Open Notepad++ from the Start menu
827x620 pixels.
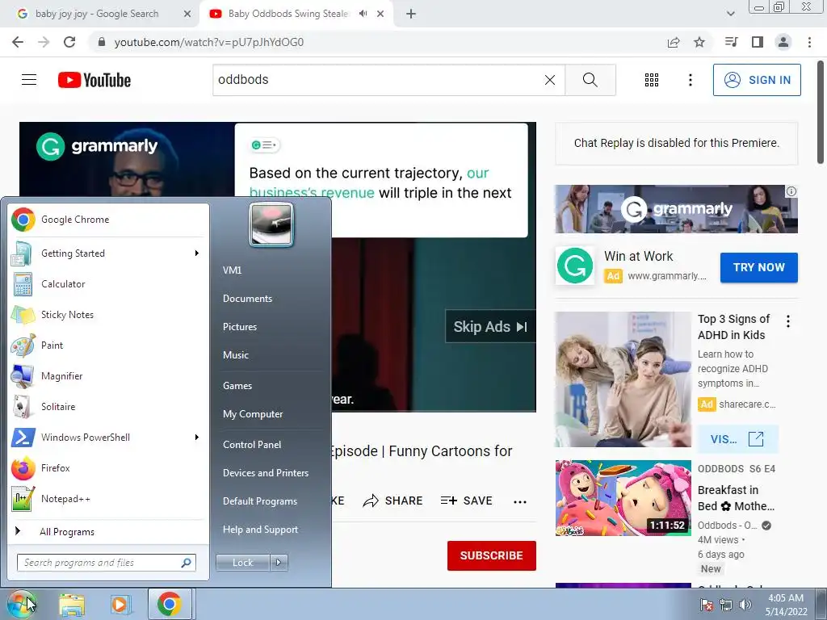pos(108,499)
